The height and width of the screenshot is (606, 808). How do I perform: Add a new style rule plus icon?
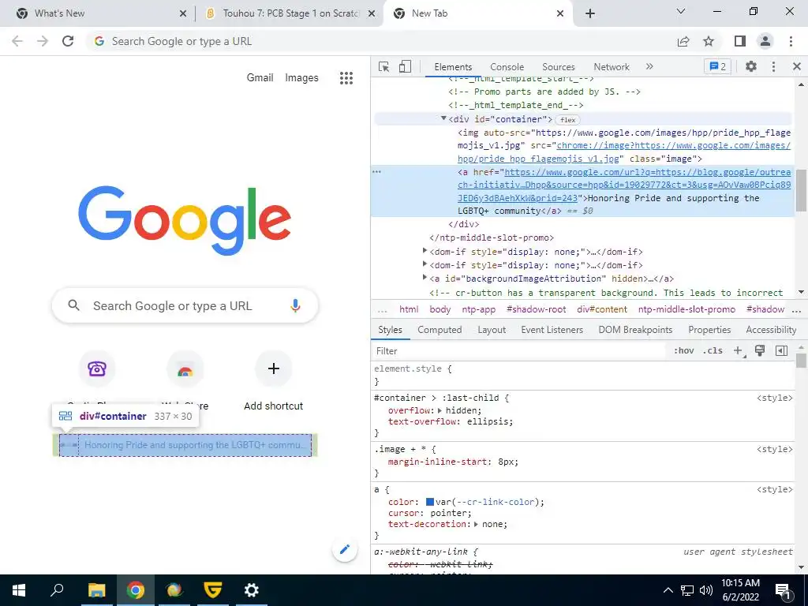click(738, 350)
